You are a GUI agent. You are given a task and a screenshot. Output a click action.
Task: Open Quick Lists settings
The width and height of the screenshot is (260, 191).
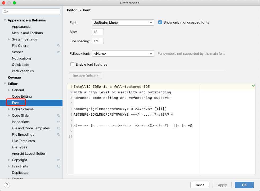[20, 65]
